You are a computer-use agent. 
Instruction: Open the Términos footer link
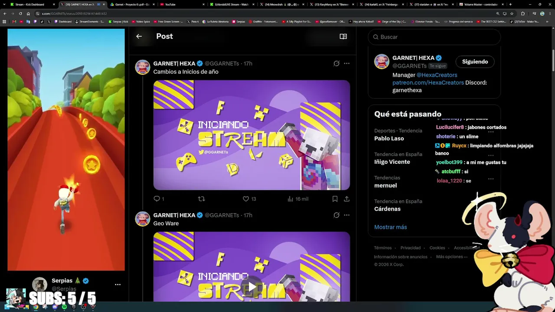383,248
